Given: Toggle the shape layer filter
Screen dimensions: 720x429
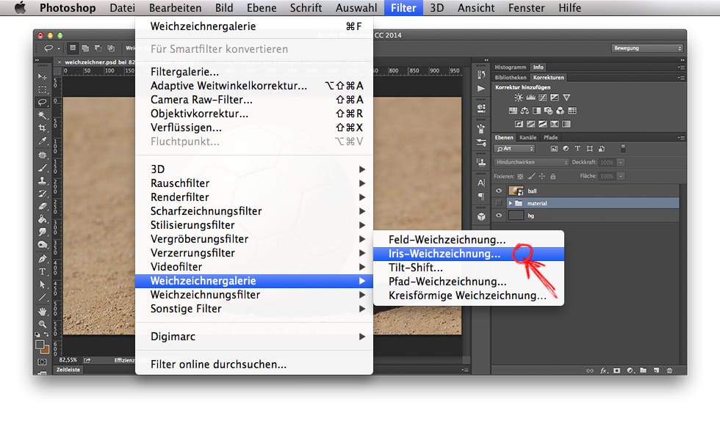Looking at the screenshot, I should coord(589,148).
